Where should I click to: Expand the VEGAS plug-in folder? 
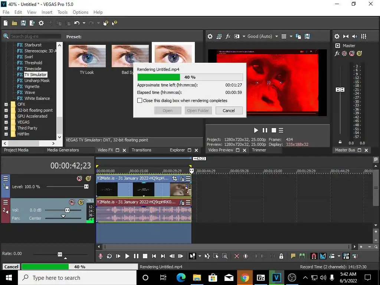tap(6, 122)
